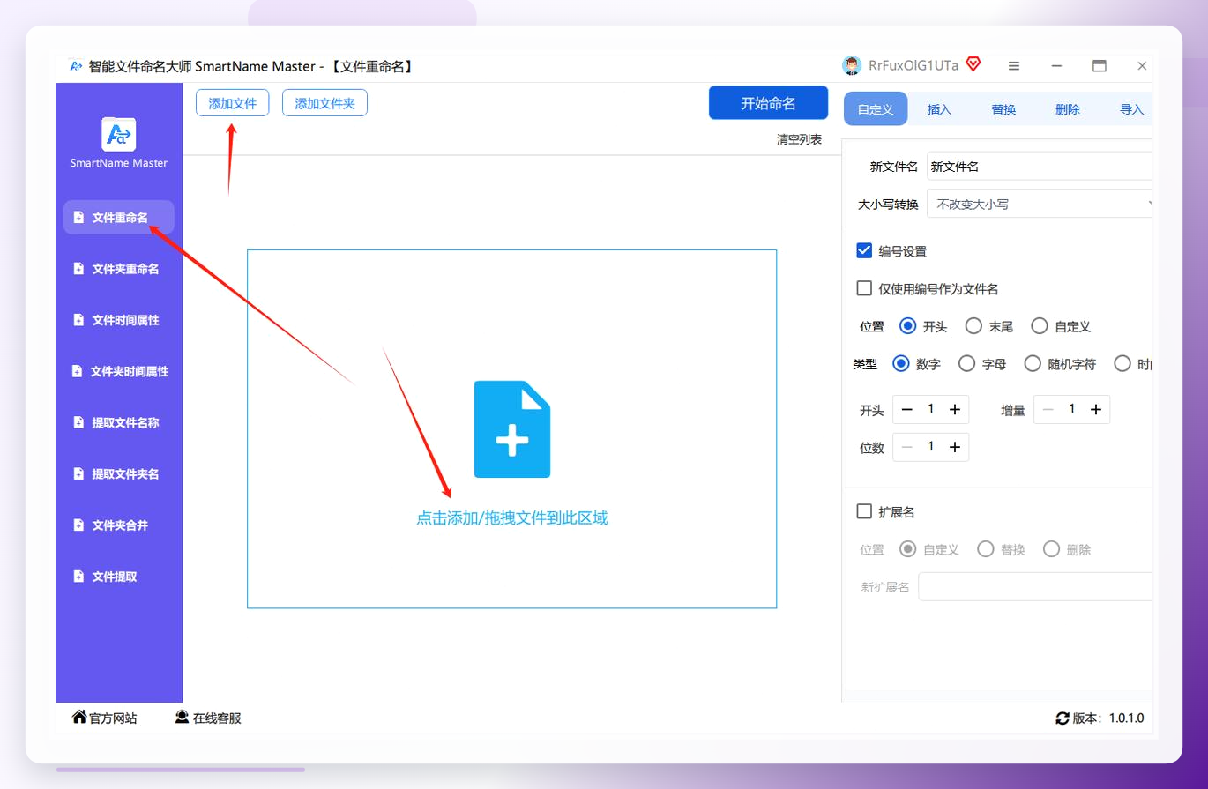Click the user avatar icon
This screenshot has width=1208, height=789.
852,66
